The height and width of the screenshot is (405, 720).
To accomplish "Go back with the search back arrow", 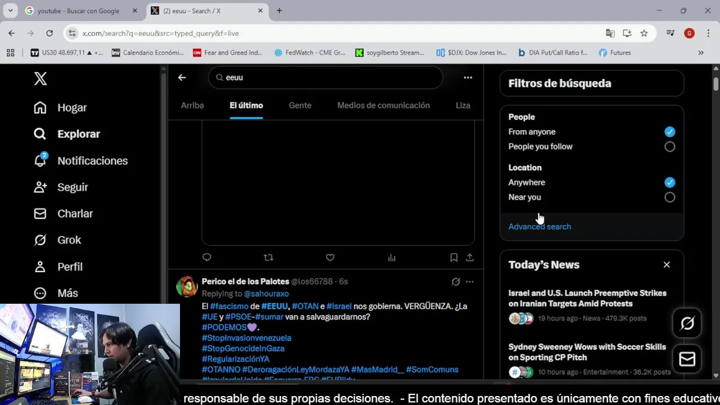I will pyautogui.click(x=182, y=78).
